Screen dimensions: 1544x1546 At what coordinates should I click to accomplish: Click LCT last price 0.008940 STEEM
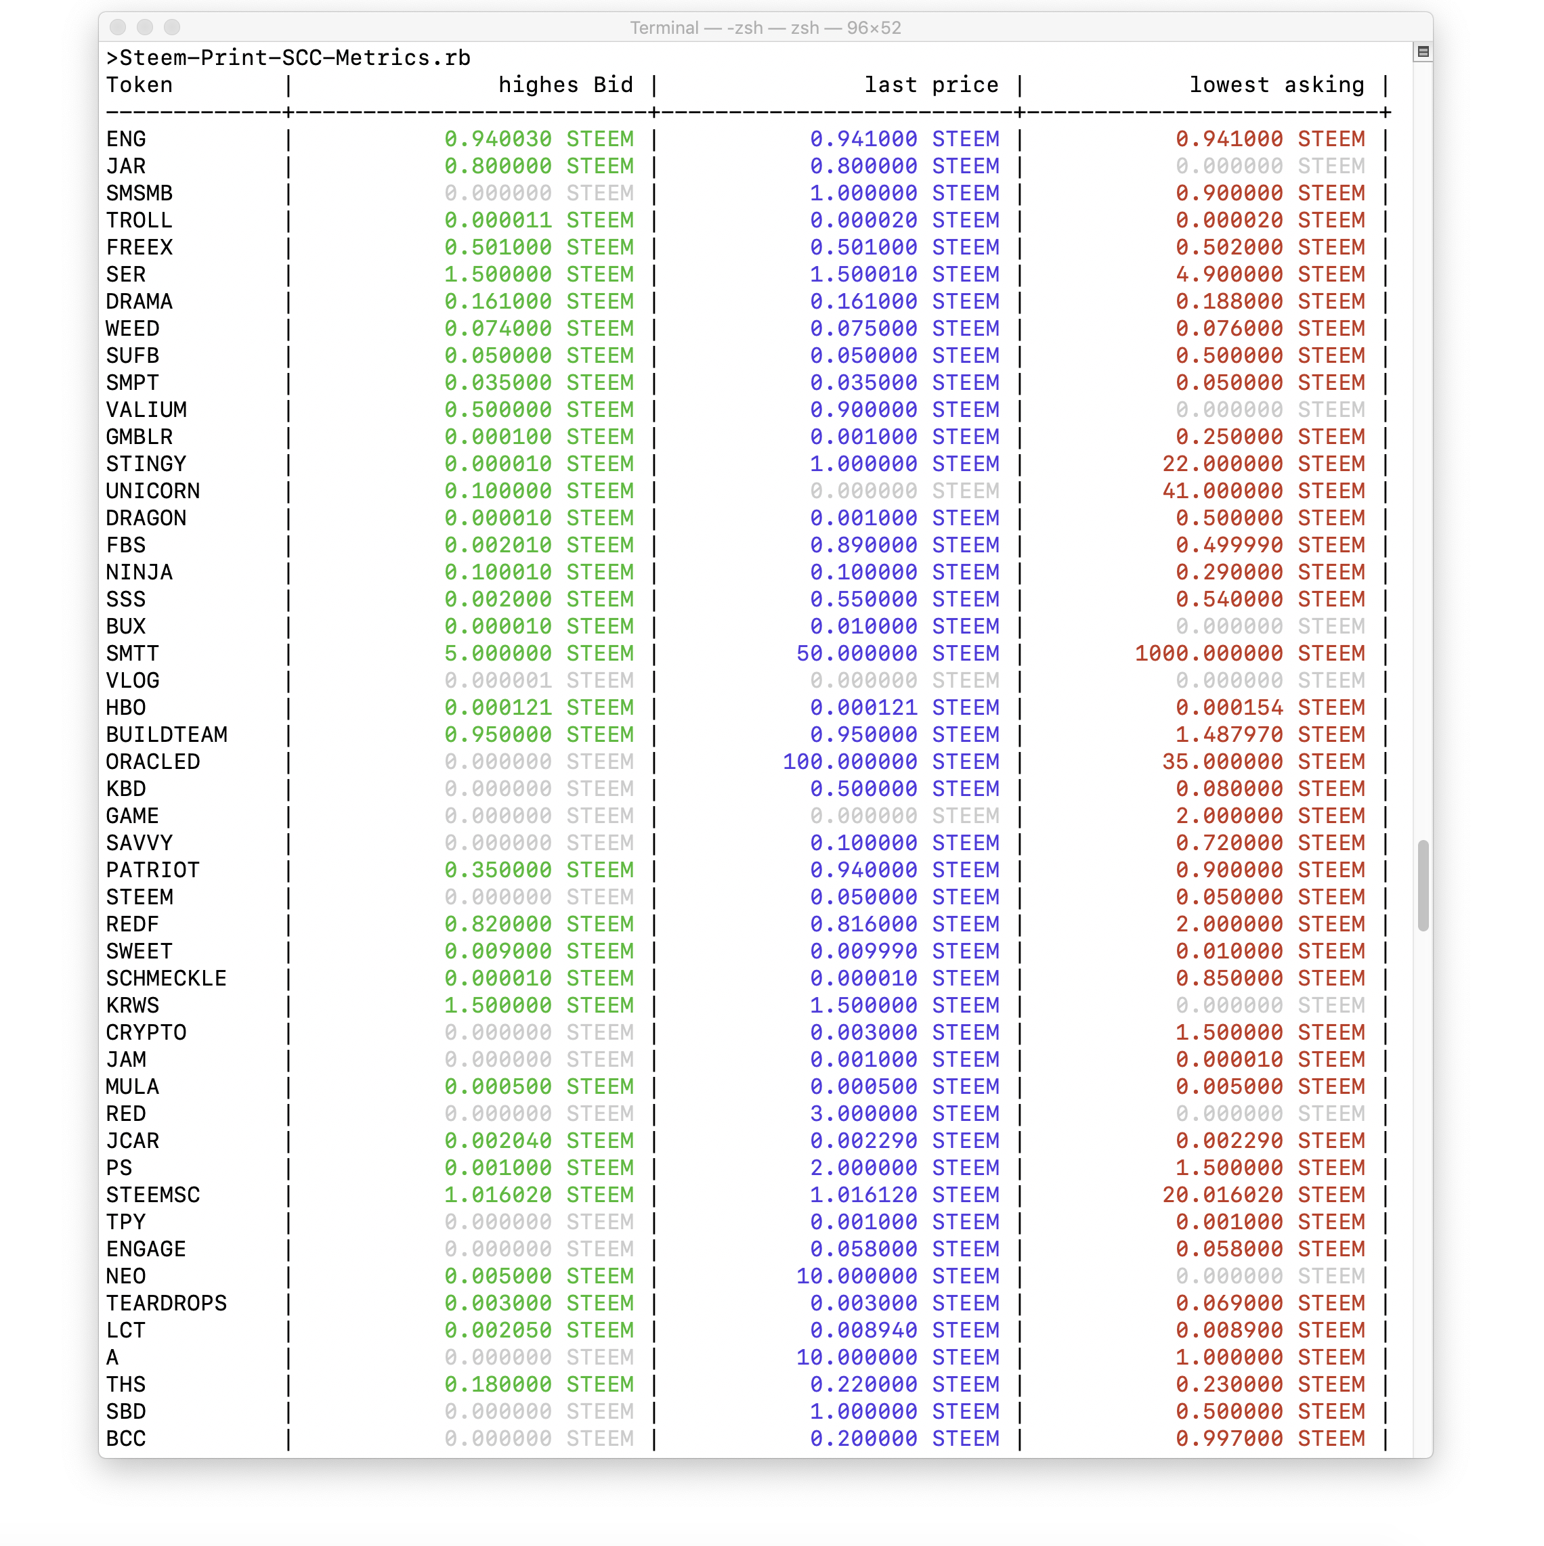[x=905, y=1331]
